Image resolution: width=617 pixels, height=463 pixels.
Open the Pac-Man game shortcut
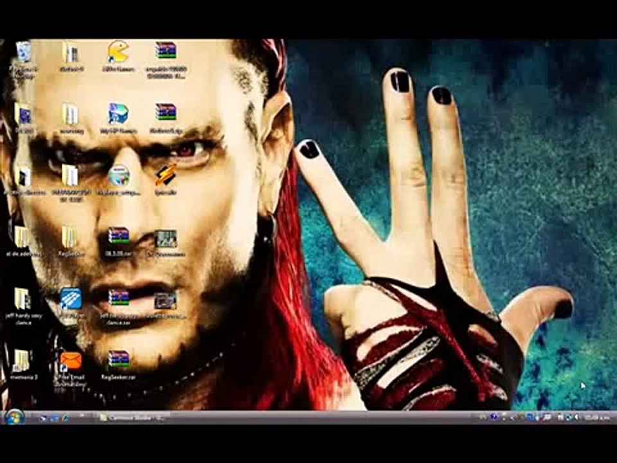(118, 52)
